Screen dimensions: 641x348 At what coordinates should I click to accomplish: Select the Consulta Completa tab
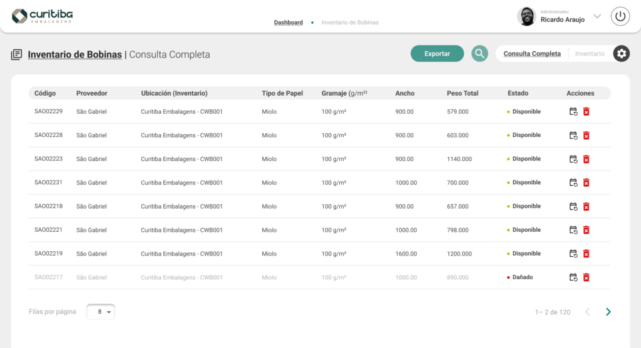(532, 54)
